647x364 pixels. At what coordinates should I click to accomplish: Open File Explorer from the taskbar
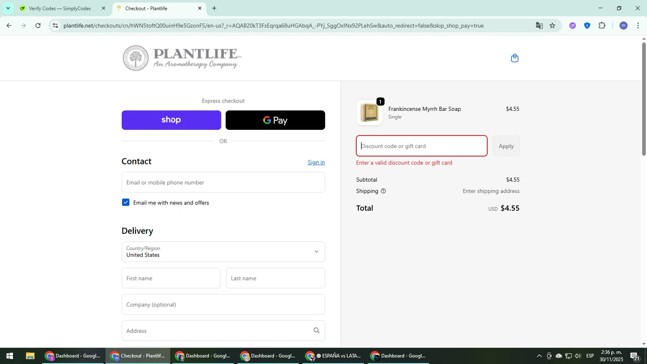point(30,356)
